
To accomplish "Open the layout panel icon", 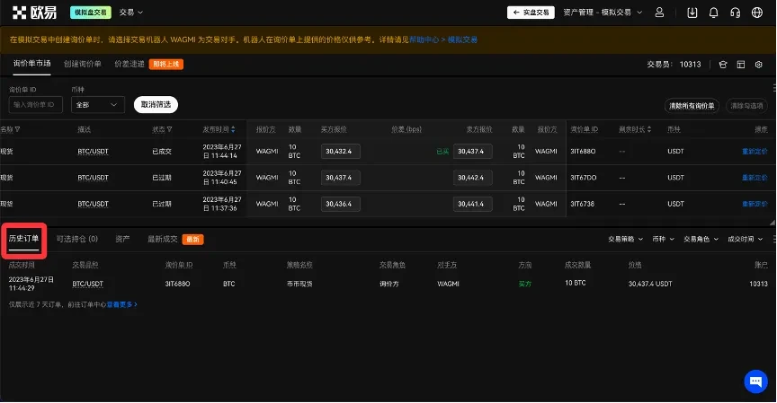I will (x=741, y=65).
